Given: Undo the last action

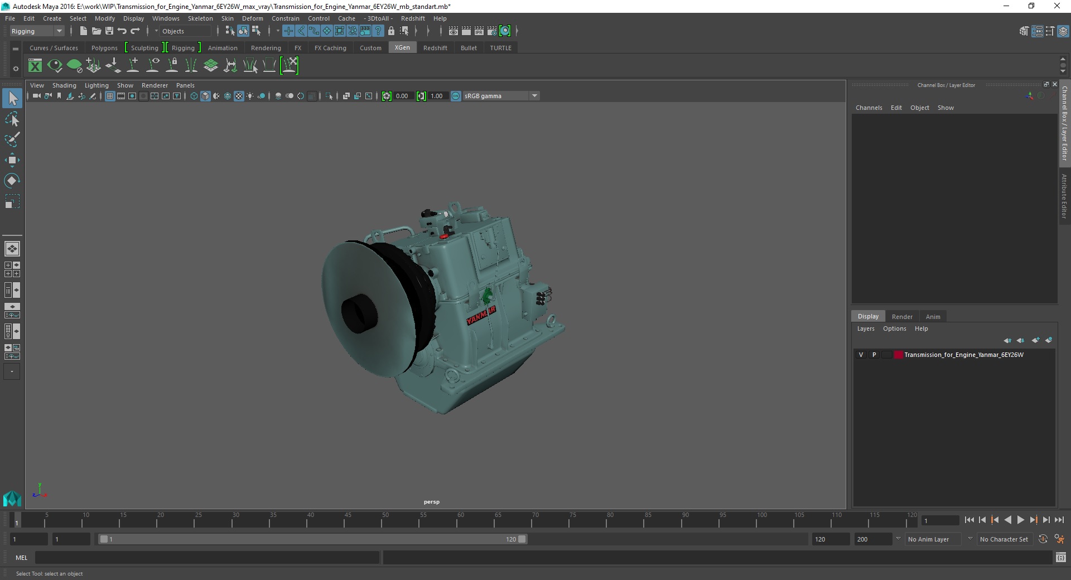Looking at the screenshot, I should point(122,31).
